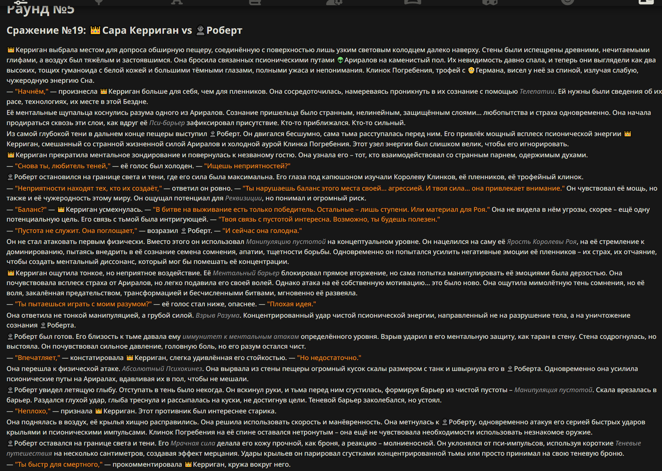Click the italic word 'Реквизиции'
Viewport: 662px width, 471px height.
(243, 198)
